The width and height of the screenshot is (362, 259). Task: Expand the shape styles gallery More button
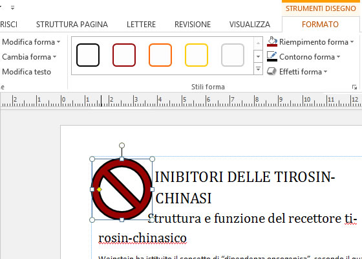click(x=258, y=69)
